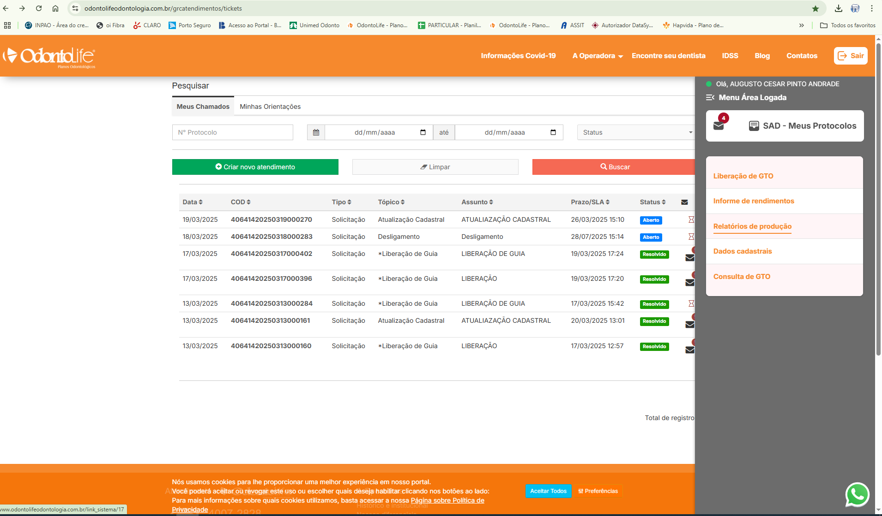
Task: Accept cookies with Aceitar Todos
Action: pyautogui.click(x=548, y=491)
